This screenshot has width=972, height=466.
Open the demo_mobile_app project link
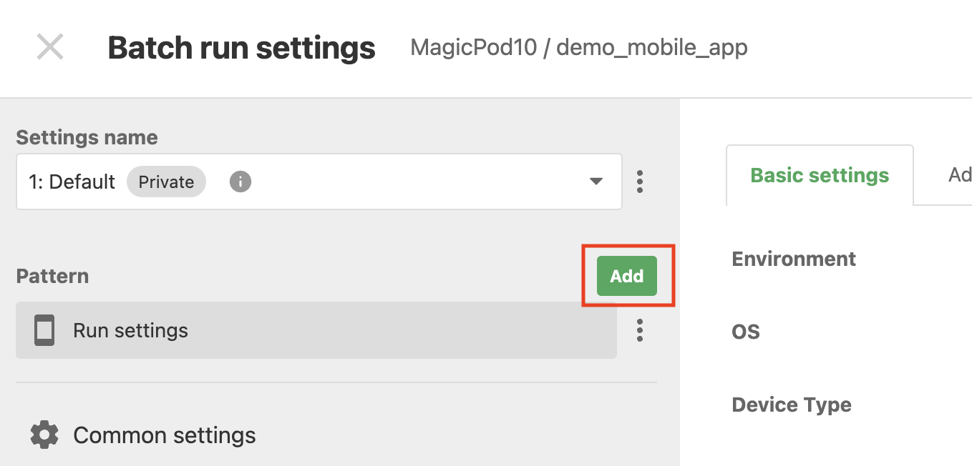pos(652,48)
